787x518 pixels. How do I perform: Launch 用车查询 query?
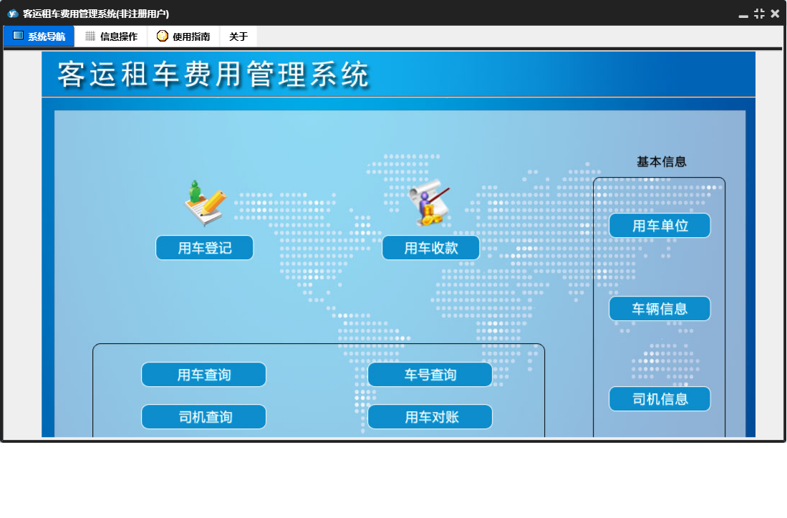pyautogui.click(x=204, y=375)
